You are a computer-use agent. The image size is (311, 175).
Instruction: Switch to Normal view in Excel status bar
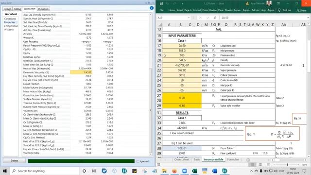coord(252,164)
